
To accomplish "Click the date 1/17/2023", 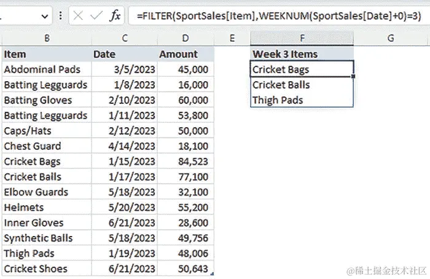I will pos(125,177).
